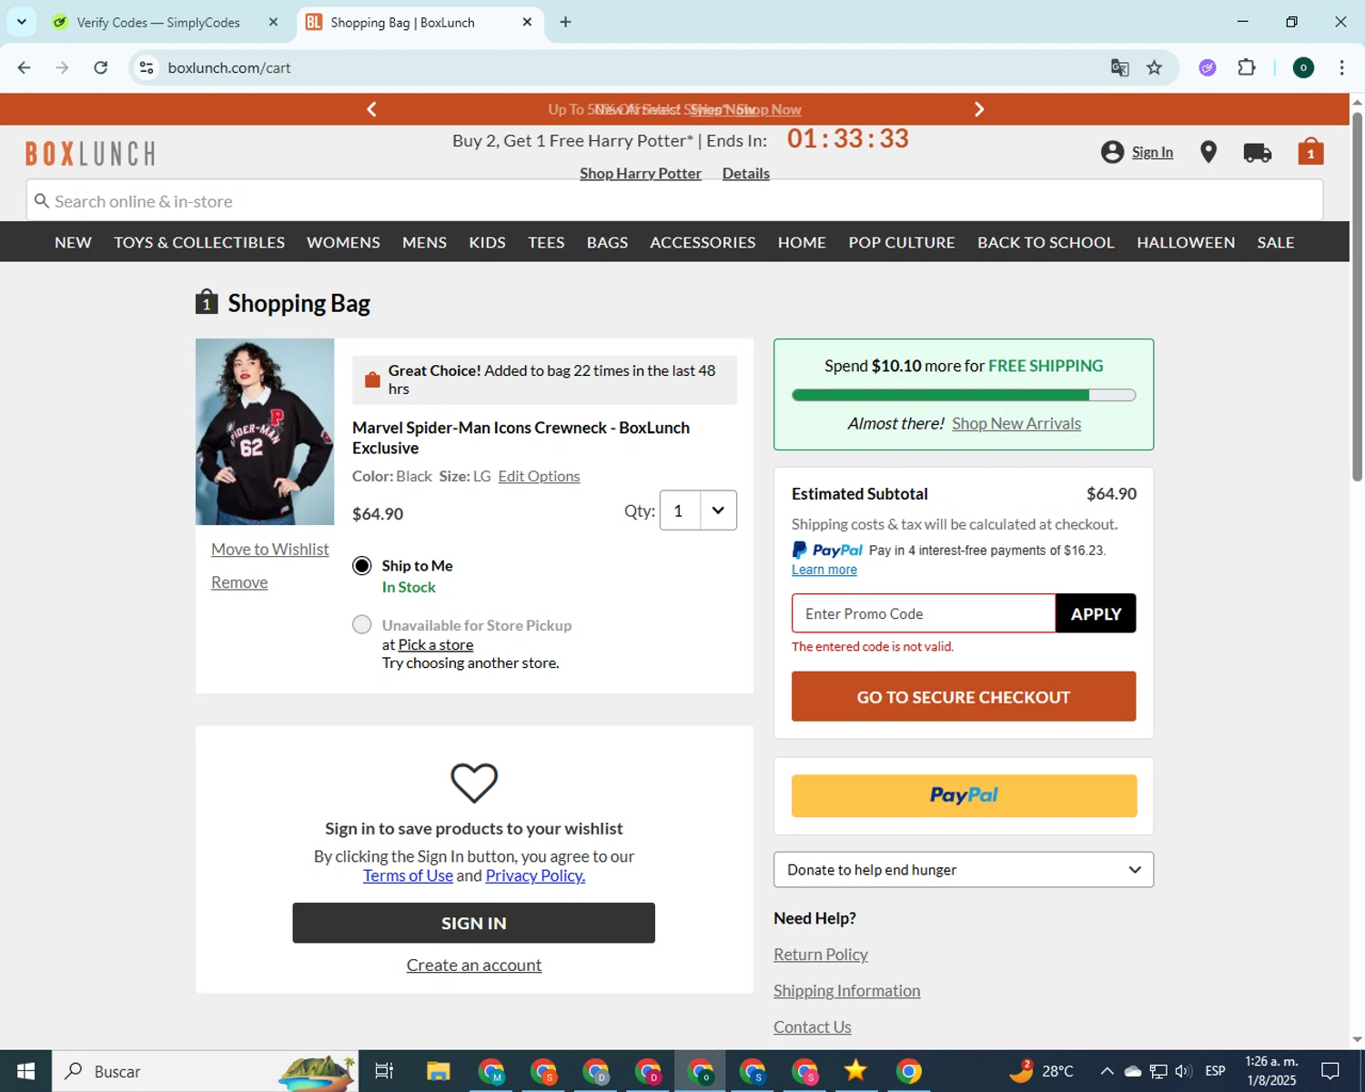Open the MENS menu
Screen dimensions: 1365x1092
tap(424, 242)
